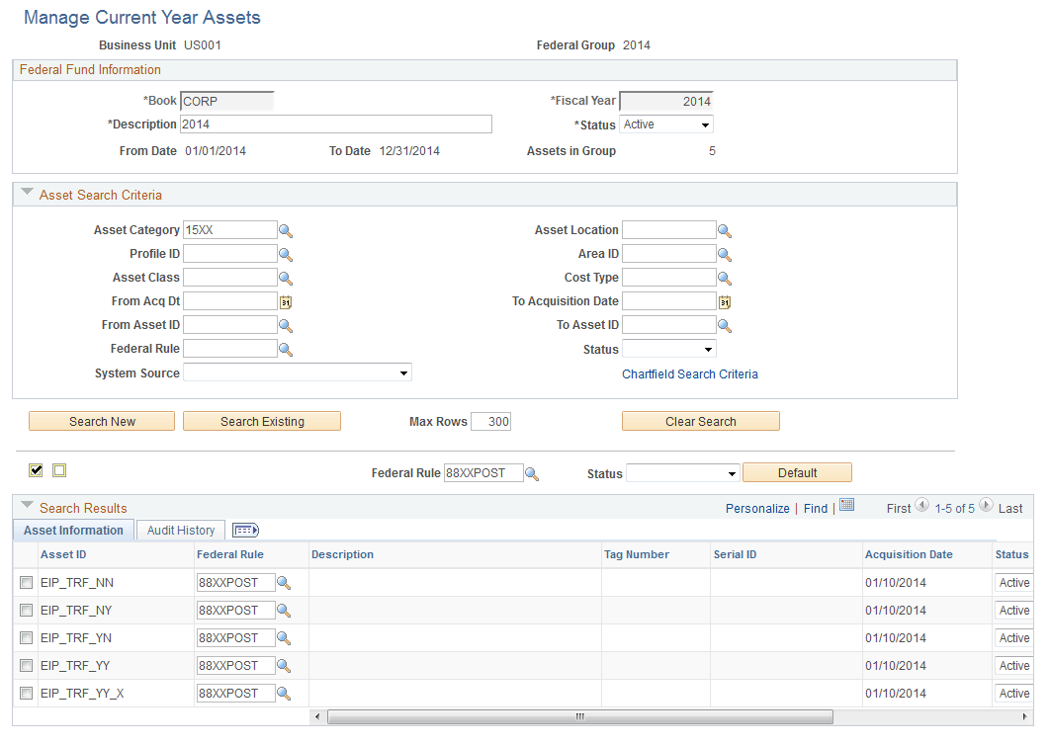
Task: Check the row checkbox for EIP_TRF_NN
Action: point(26,583)
